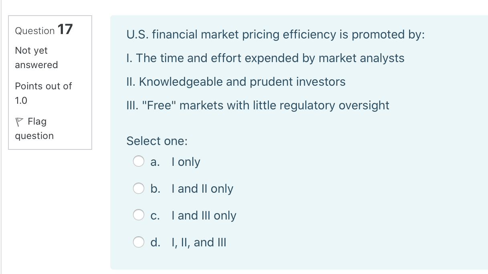Select radio button for option c
Screen dimensions: 488x274
tap(139, 215)
